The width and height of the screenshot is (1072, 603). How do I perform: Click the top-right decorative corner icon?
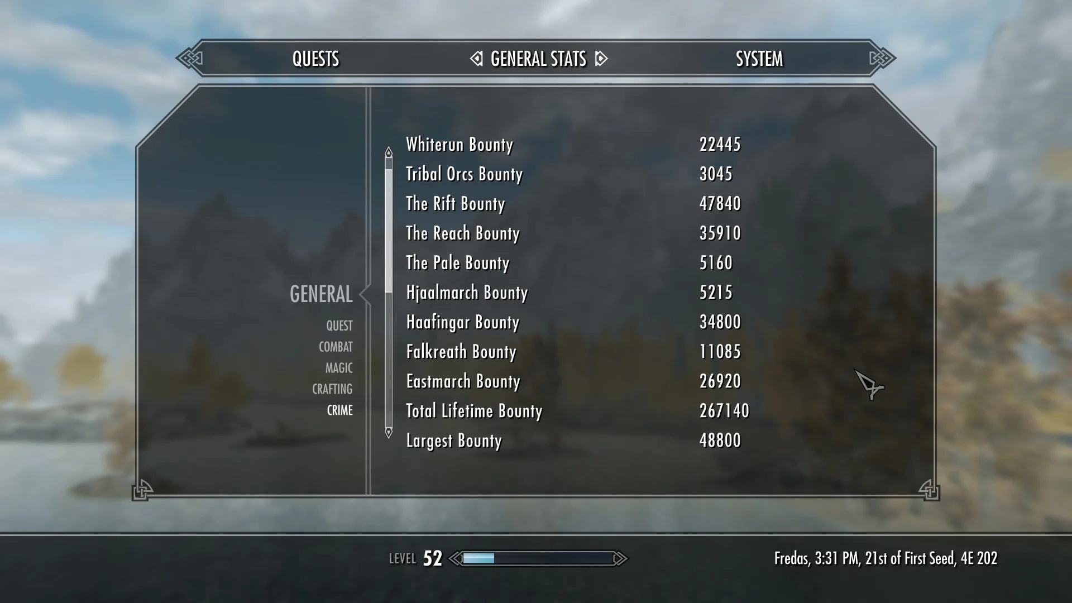coord(880,59)
